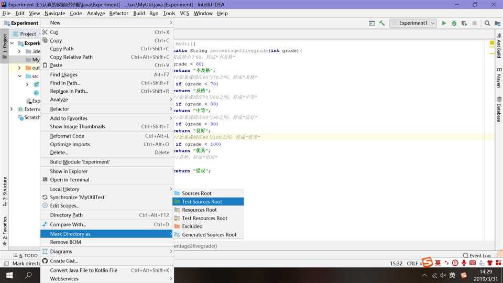Image resolution: width=503 pixels, height=283 pixels.
Task: Mark directory as Generated Sources Root
Action: pos(208,235)
